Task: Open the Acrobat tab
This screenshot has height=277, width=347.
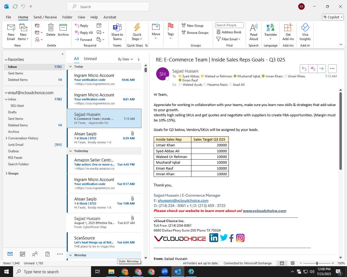Action: coord(110,17)
